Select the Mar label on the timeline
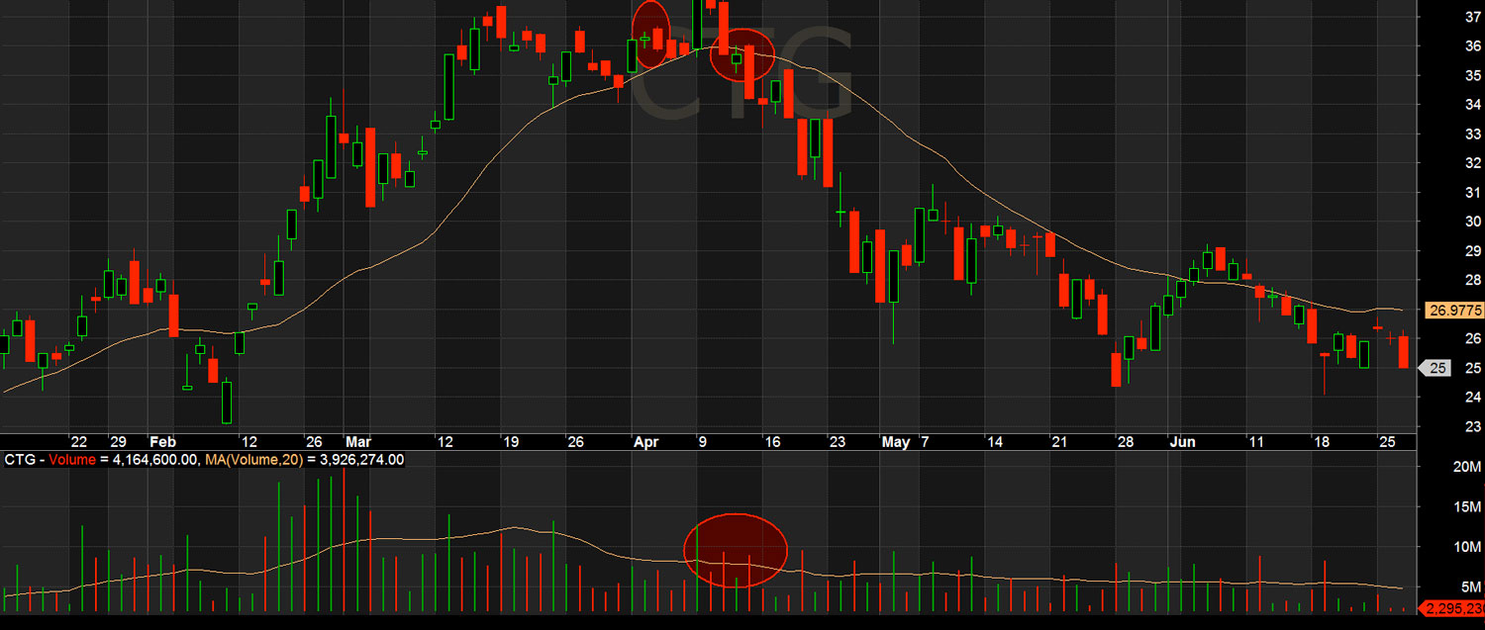The height and width of the screenshot is (630, 1485). pyautogui.click(x=358, y=442)
